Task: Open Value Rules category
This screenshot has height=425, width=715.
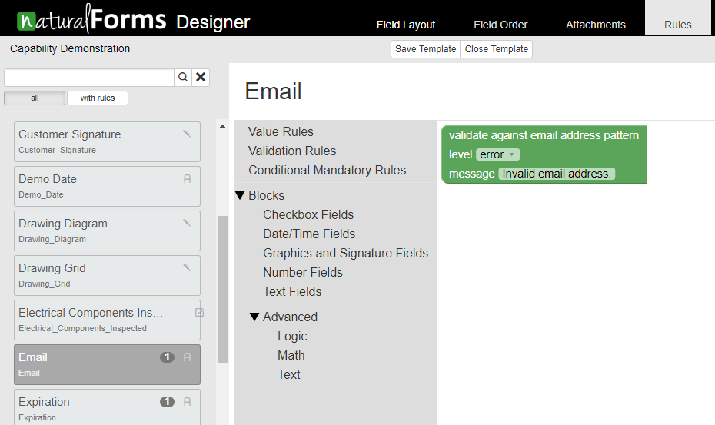Action: [281, 131]
